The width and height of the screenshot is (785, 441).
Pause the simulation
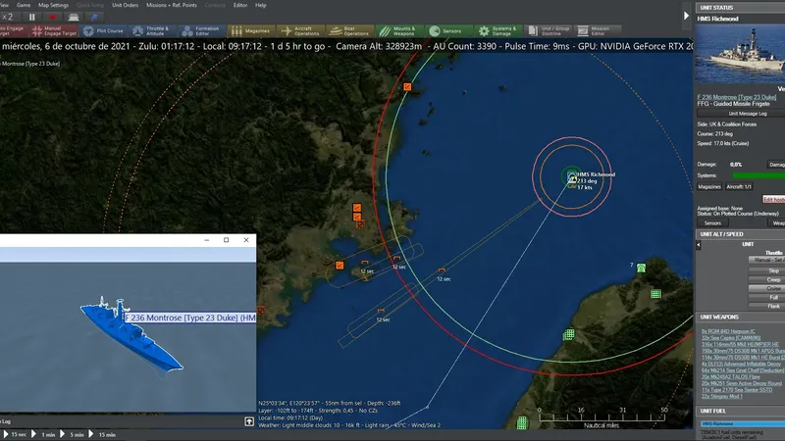[32, 17]
